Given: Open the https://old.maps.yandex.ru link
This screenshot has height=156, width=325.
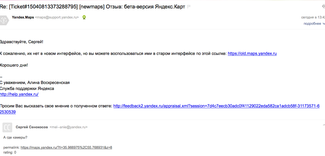Looking at the screenshot, I should 252,54.
